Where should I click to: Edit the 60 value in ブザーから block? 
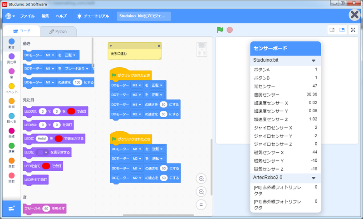46,209
